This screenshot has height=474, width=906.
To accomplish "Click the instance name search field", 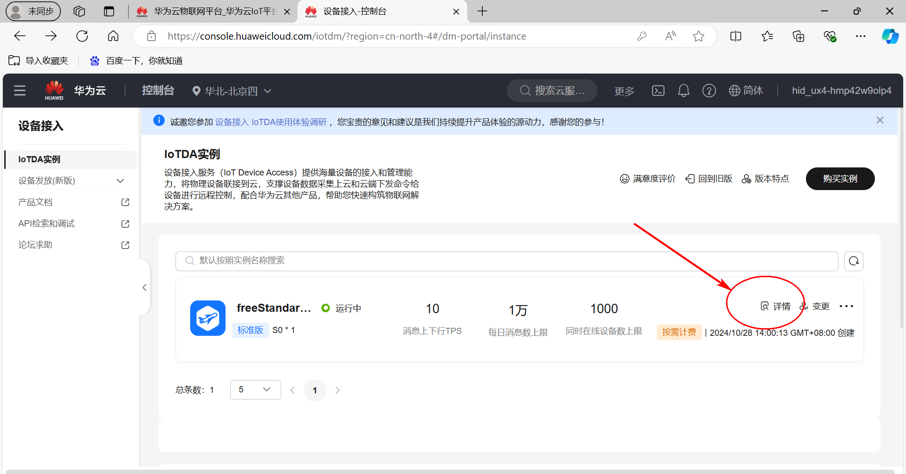I will tap(507, 261).
